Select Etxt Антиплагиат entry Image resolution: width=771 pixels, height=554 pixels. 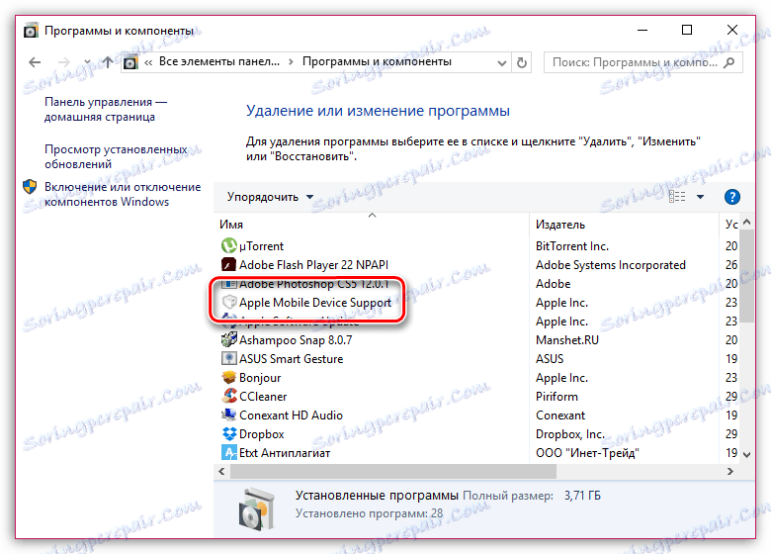click(x=285, y=453)
